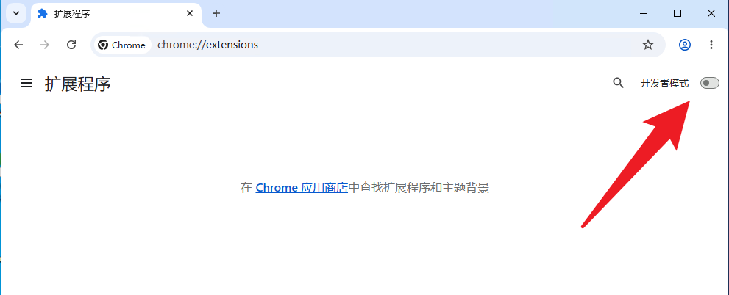Click the 扩展程序 page heading
This screenshot has height=295, width=729.
pyautogui.click(x=78, y=84)
